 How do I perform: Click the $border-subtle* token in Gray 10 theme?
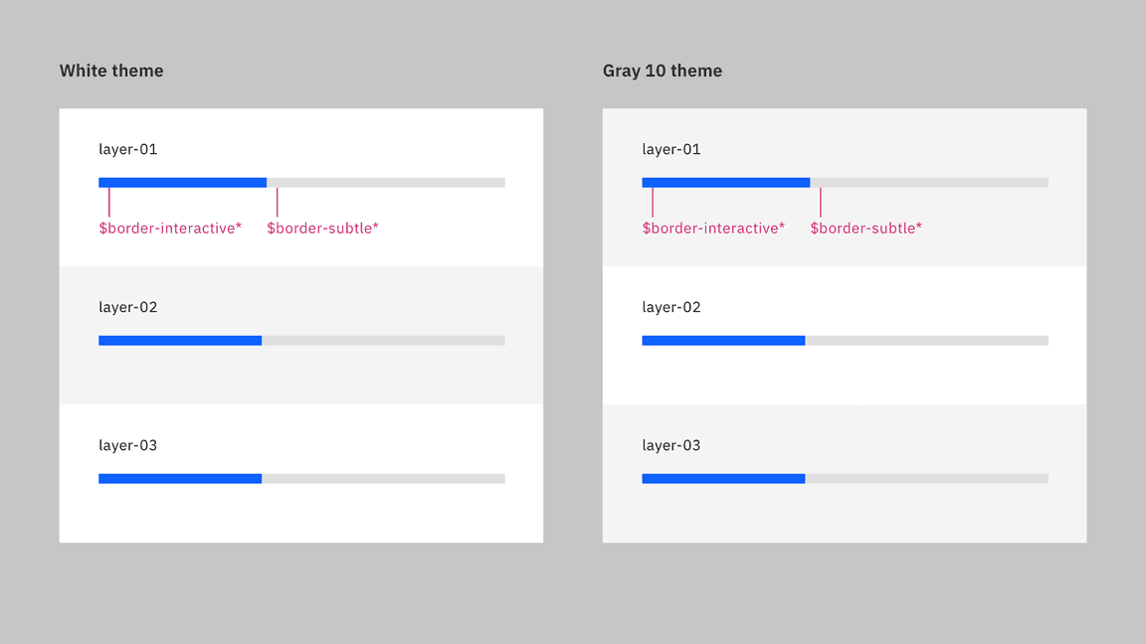865,229
